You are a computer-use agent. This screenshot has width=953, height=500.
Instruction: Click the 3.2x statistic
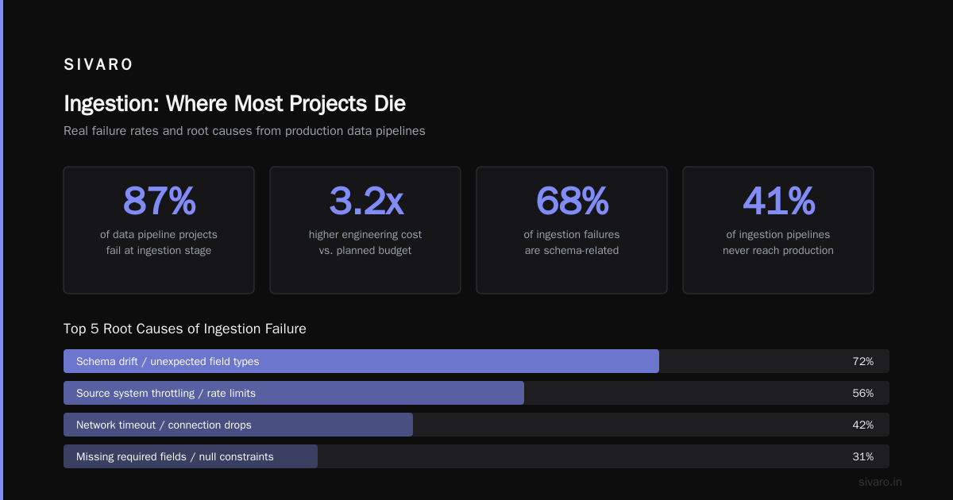(x=365, y=201)
